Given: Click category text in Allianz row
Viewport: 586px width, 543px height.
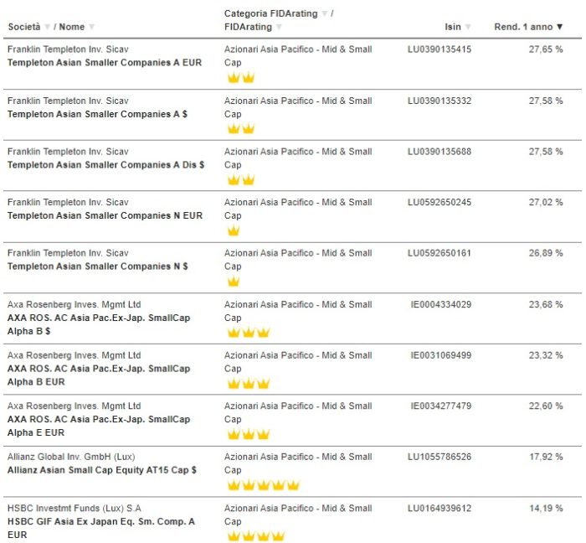Looking at the screenshot, I should [298, 463].
